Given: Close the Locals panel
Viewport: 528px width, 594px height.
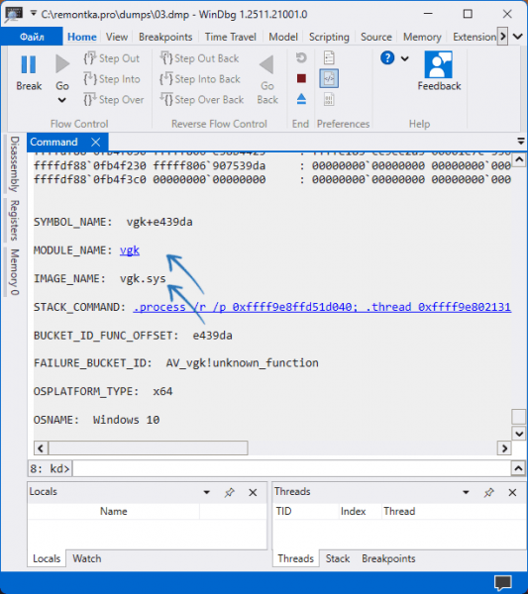Looking at the screenshot, I should tap(253, 492).
